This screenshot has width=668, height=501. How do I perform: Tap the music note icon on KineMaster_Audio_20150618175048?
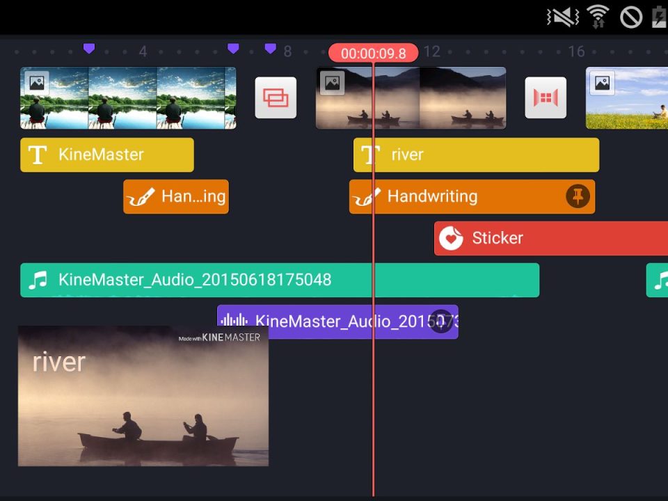coord(40,280)
